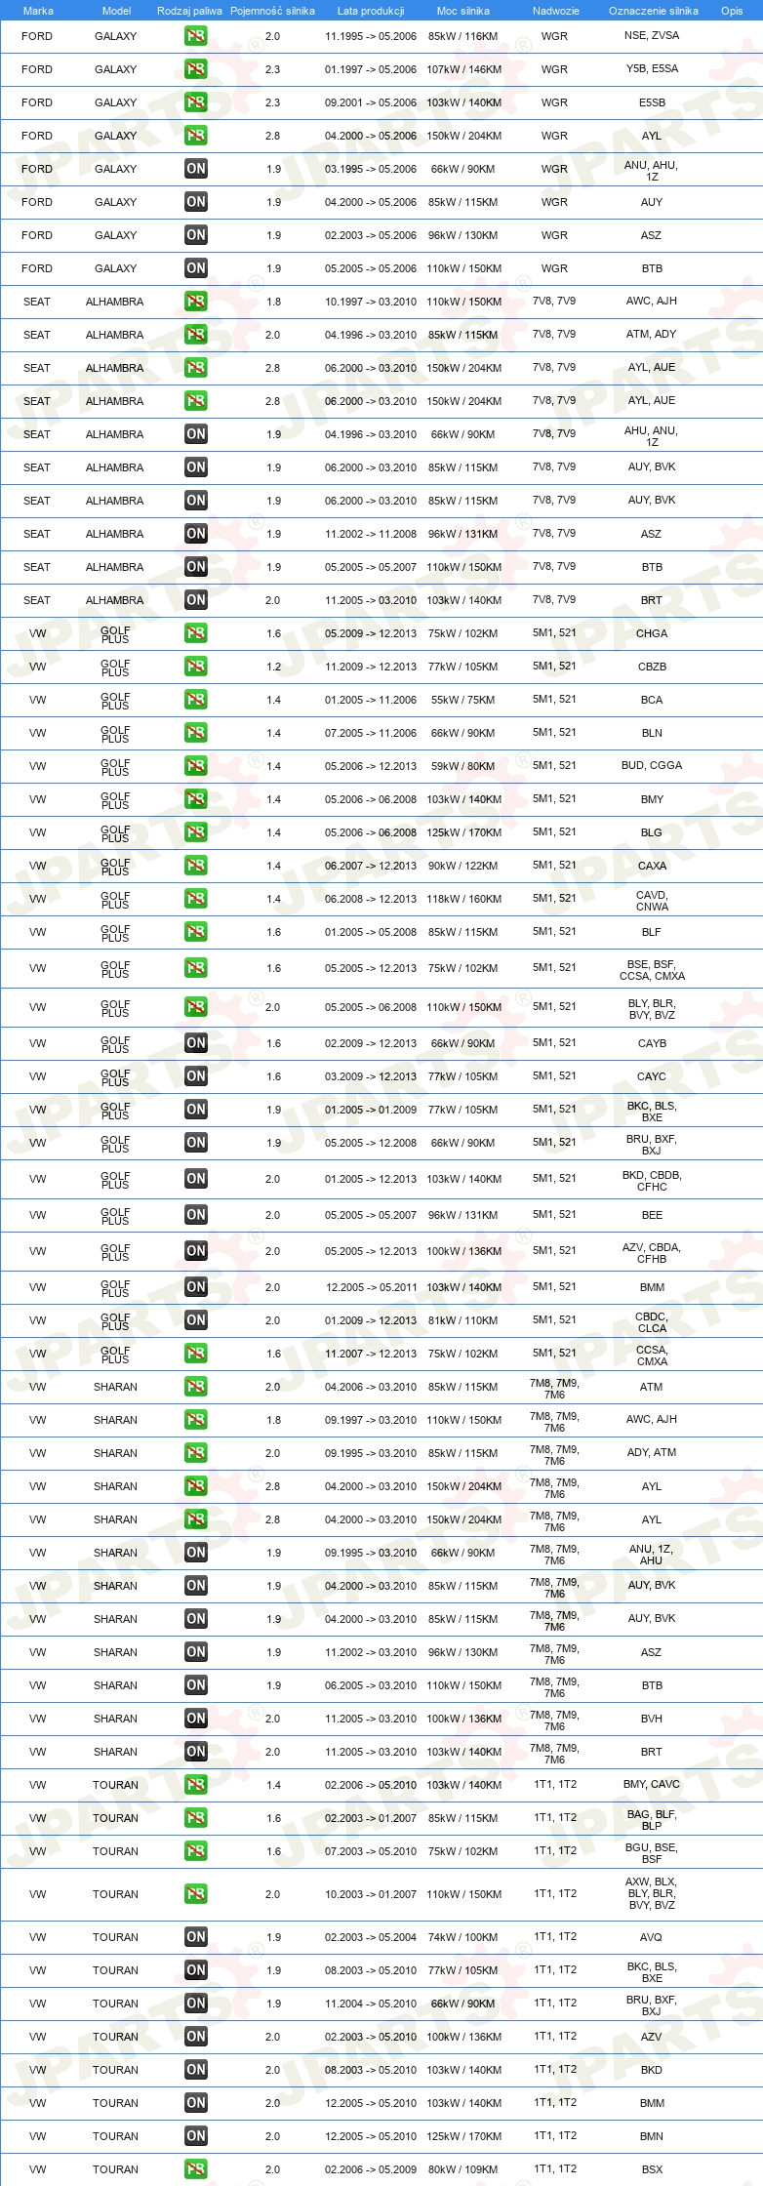Click engine code cell BSE, BSF, CCSA, CMXA
Viewport: 763px width, 2186px height.
pos(652,970)
